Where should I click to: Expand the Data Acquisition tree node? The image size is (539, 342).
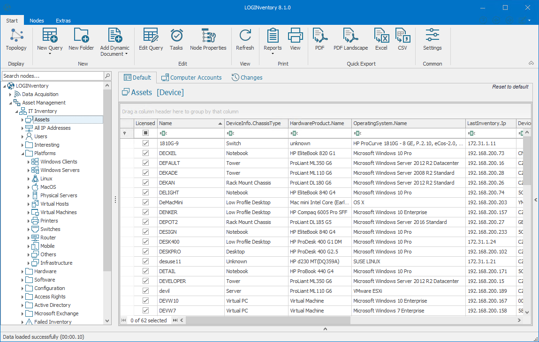coord(10,95)
